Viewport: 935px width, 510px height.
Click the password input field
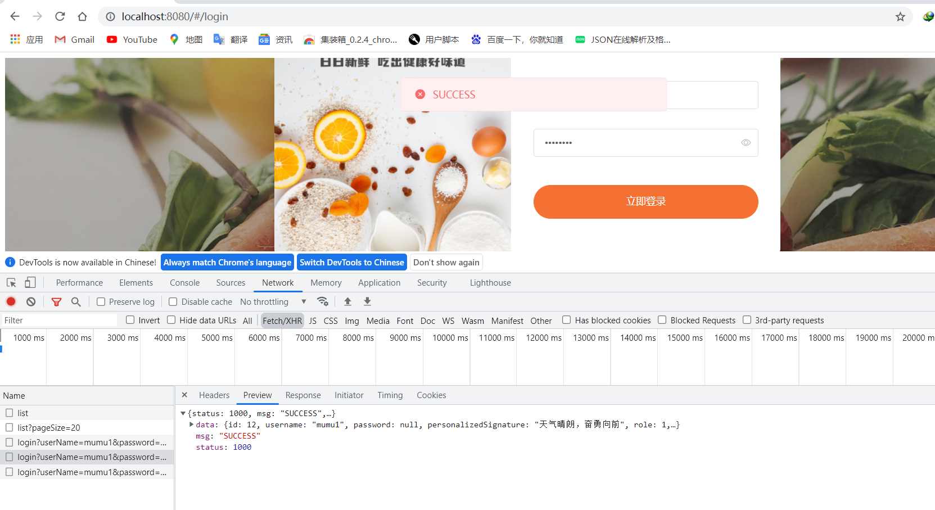[645, 143]
